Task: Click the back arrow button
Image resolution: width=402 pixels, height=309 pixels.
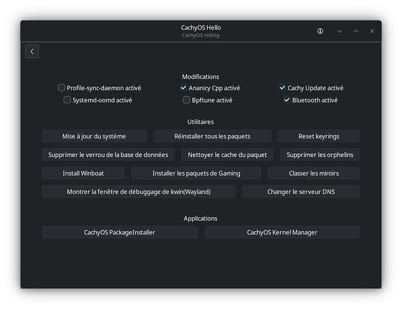Action: [32, 51]
